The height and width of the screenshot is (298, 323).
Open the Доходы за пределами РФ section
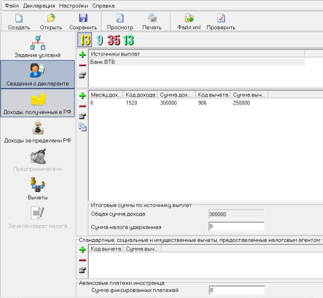pyautogui.click(x=38, y=132)
